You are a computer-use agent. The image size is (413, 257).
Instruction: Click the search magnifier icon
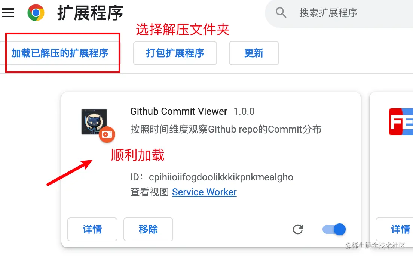281,12
